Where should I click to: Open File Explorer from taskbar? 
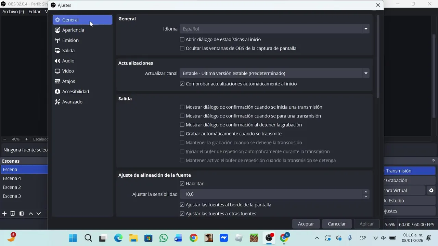[133, 238]
